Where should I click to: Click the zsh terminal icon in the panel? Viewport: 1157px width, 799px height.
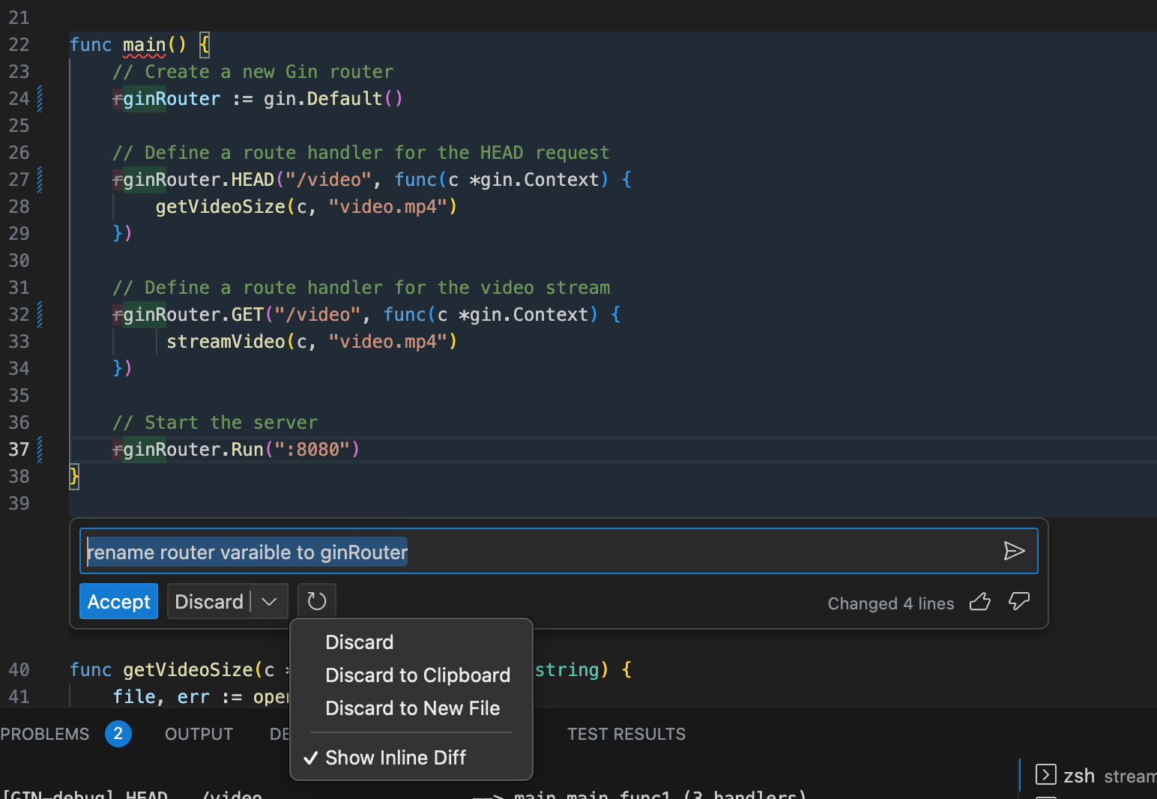pyautogui.click(x=1045, y=775)
